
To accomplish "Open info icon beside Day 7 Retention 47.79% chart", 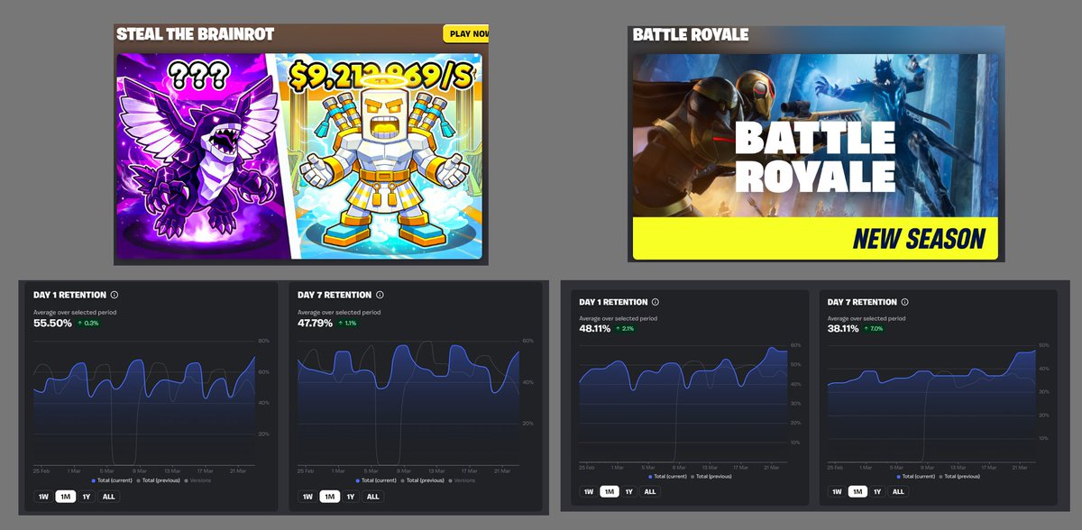I will pos(380,295).
